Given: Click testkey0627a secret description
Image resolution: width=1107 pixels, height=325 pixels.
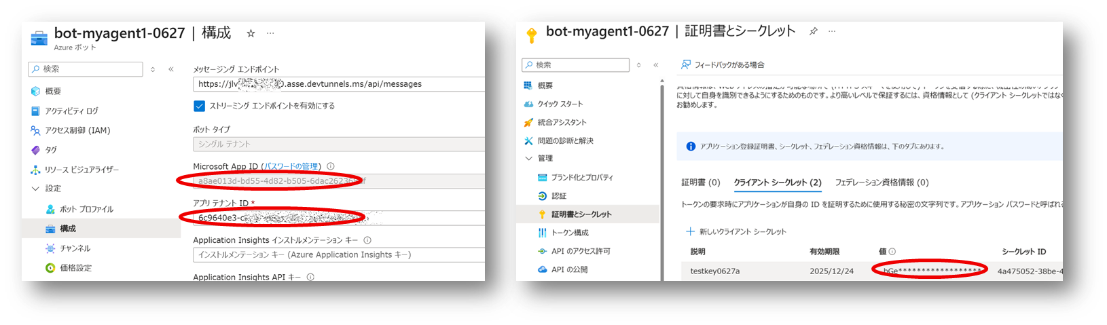Looking at the screenshot, I should [x=714, y=271].
